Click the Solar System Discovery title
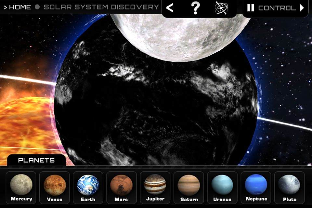 tap(101, 7)
